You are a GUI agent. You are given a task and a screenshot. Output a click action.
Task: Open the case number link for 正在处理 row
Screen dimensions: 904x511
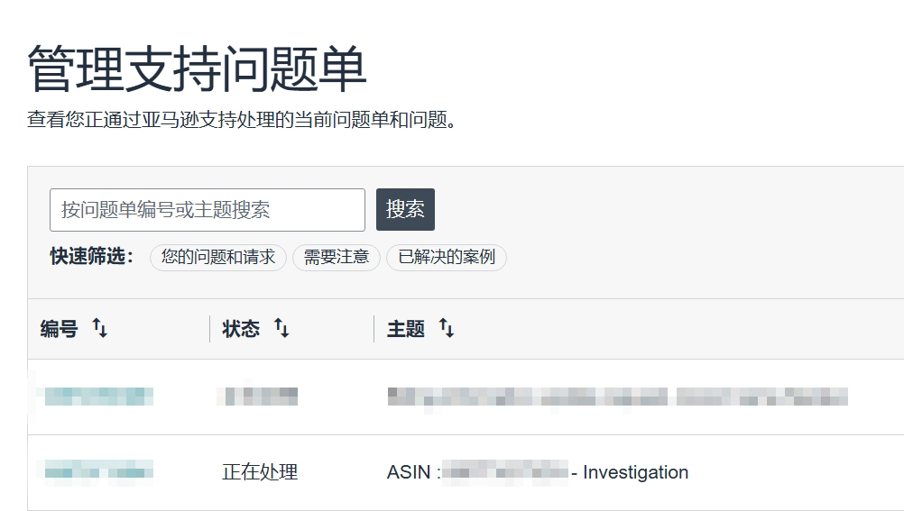point(98,471)
